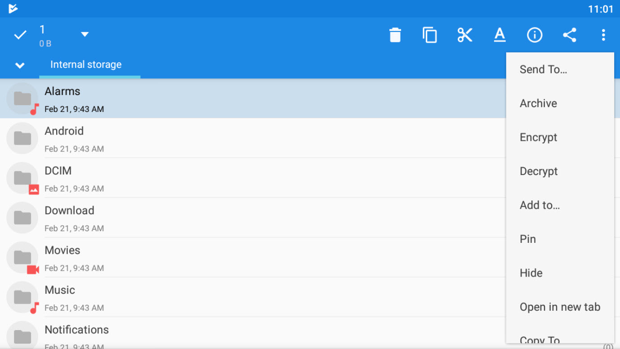620x349 pixels.
Task: Copy the selected item using copy icon
Action: coord(430,35)
